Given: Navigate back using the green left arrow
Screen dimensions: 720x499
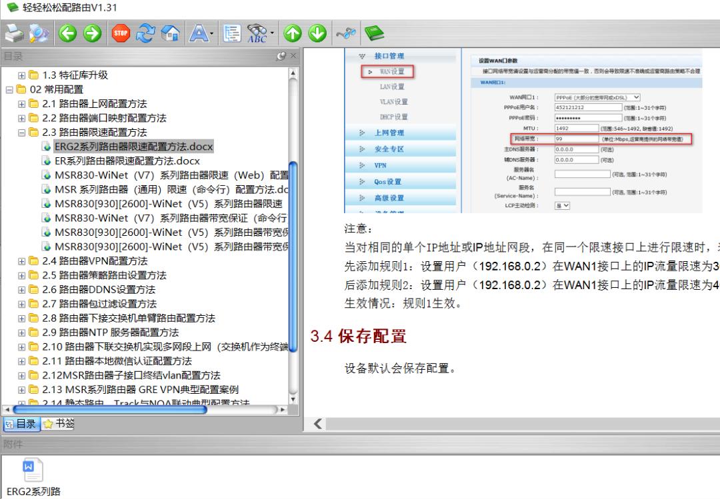Looking at the screenshot, I should tap(67, 33).
